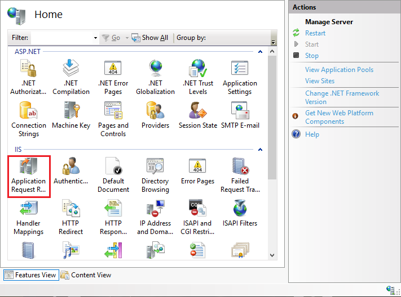401x297 pixels.
Task: Open Pages and Controls feature
Action: (x=113, y=119)
